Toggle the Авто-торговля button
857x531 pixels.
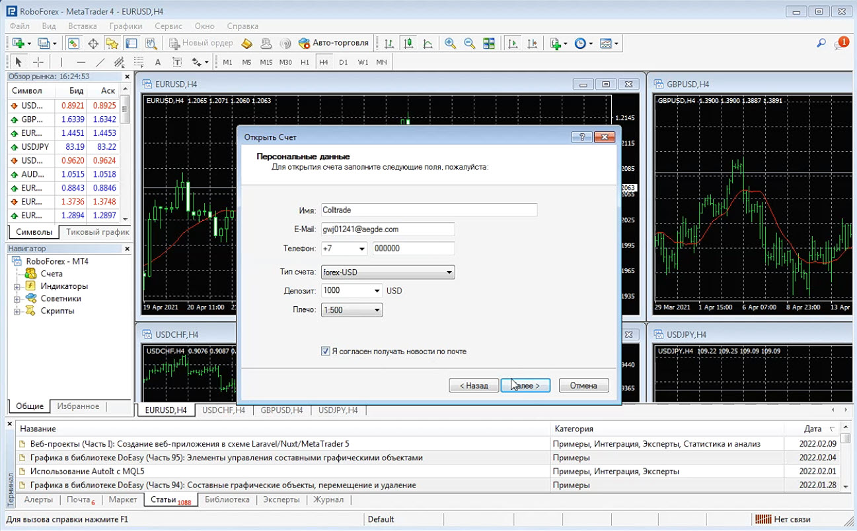334,44
